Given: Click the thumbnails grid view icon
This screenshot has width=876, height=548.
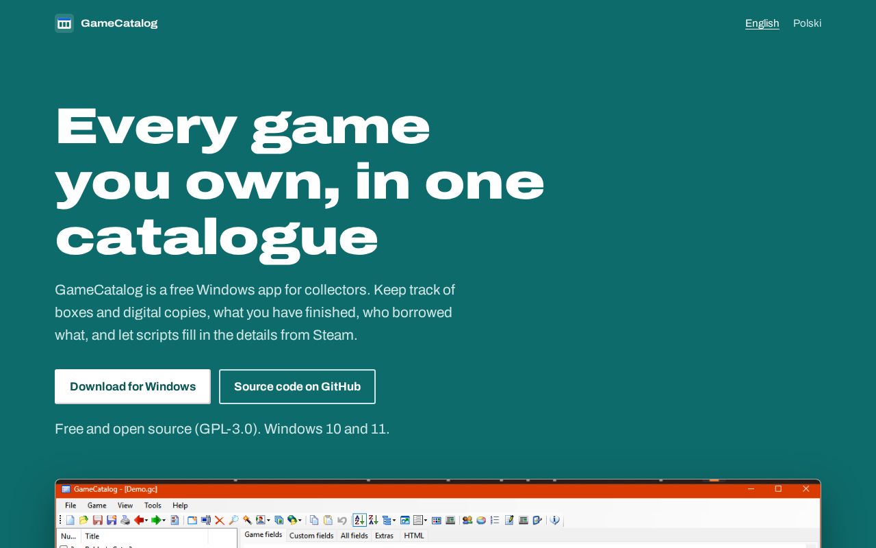Looking at the screenshot, I should click(x=437, y=521).
